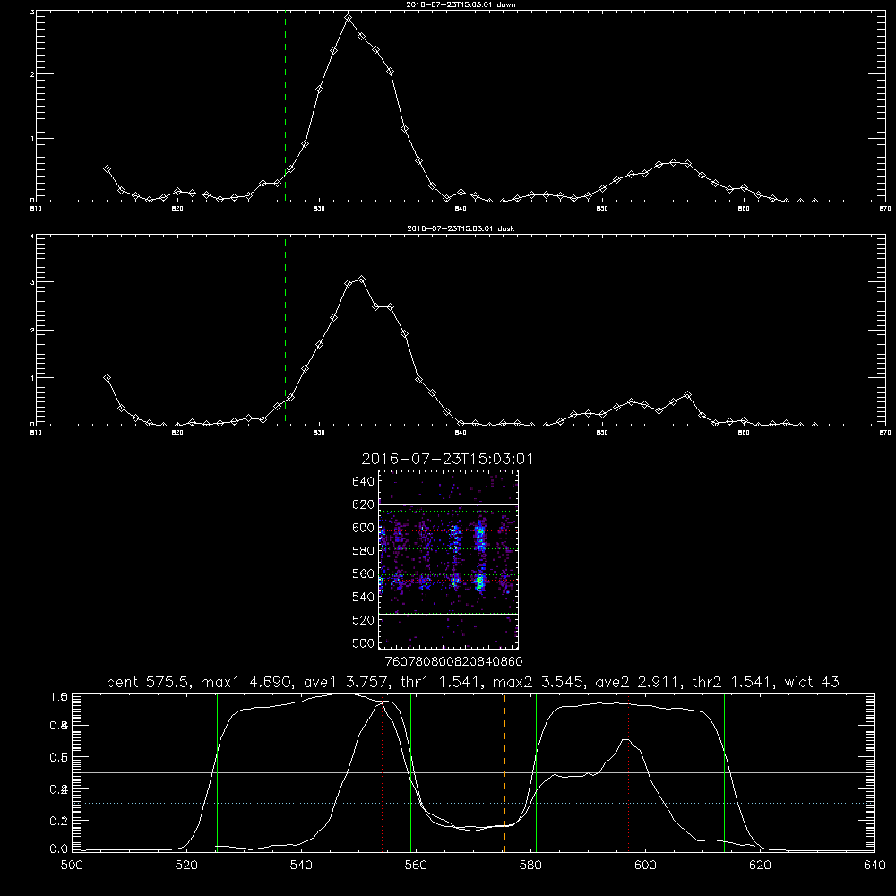The width and height of the screenshot is (896, 896).
Task: Select the heatmap title 2016-07-23T15:03:01
Action: (x=447, y=459)
